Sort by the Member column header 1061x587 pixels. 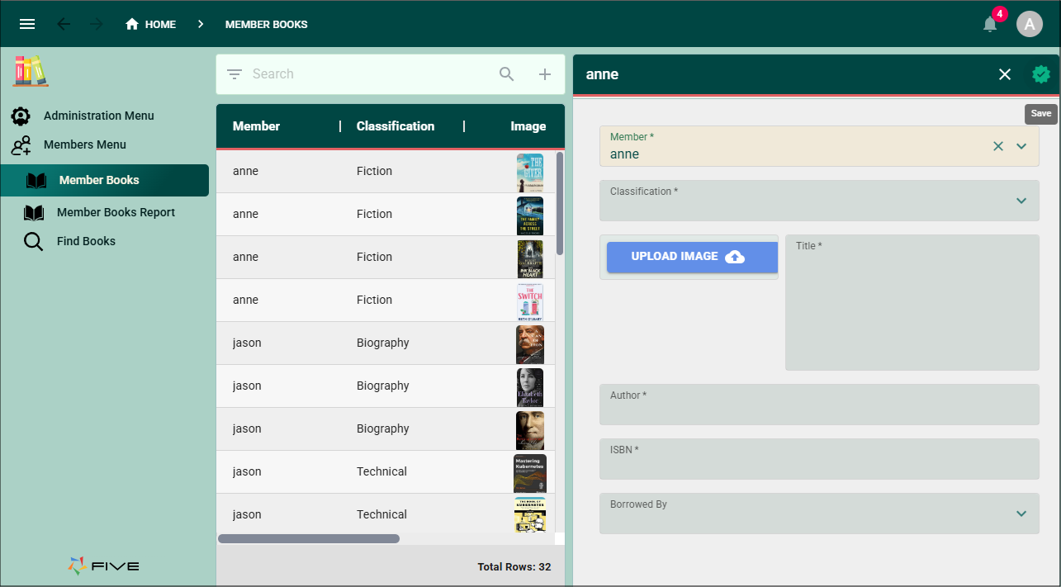[256, 126]
